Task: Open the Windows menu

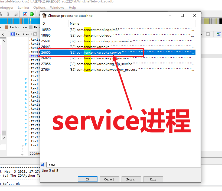Action: 57,8
